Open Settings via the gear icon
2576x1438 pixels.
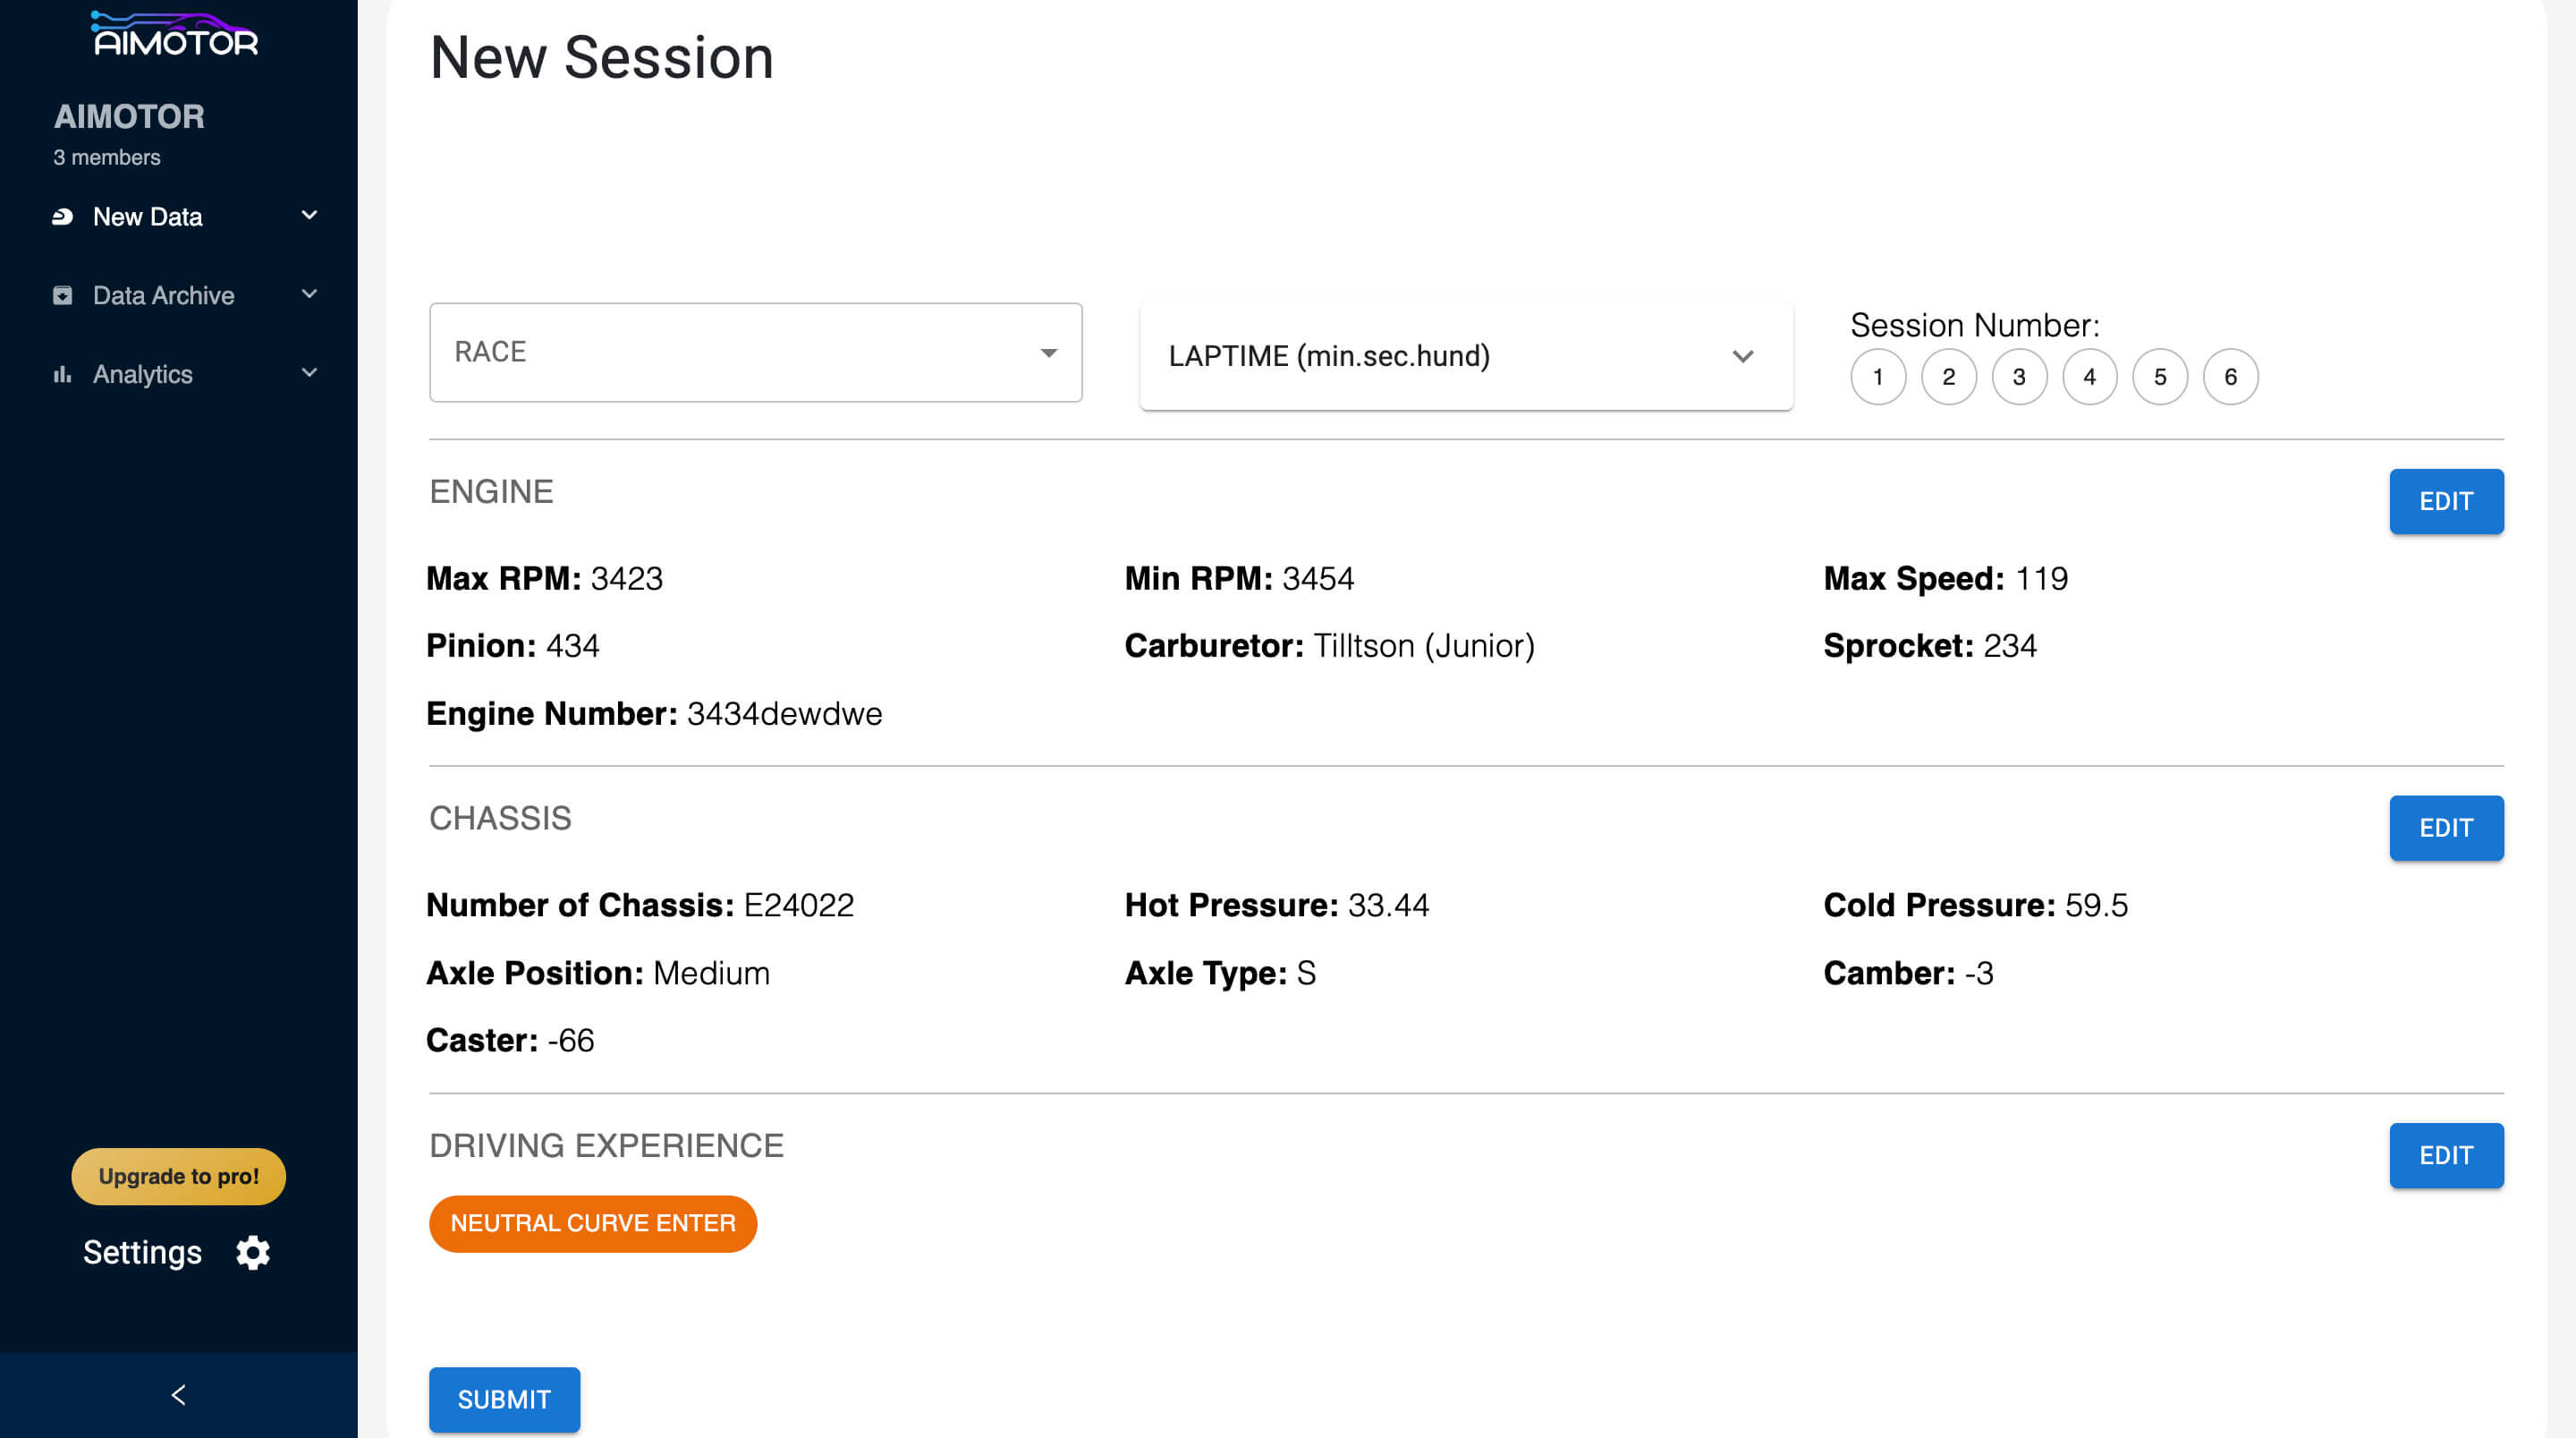(x=253, y=1252)
